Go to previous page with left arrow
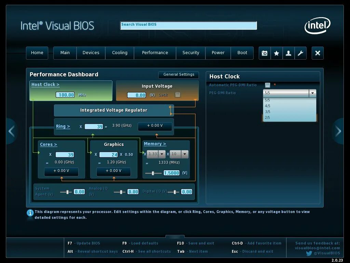The width and height of the screenshot is (350, 263). tap(12, 131)
